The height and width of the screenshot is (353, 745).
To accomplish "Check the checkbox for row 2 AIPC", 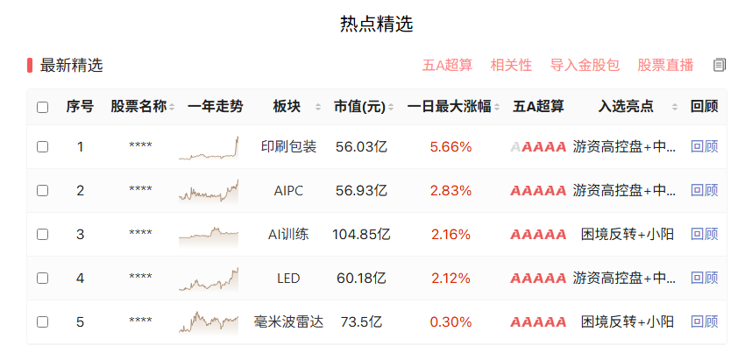I will [x=42, y=191].
